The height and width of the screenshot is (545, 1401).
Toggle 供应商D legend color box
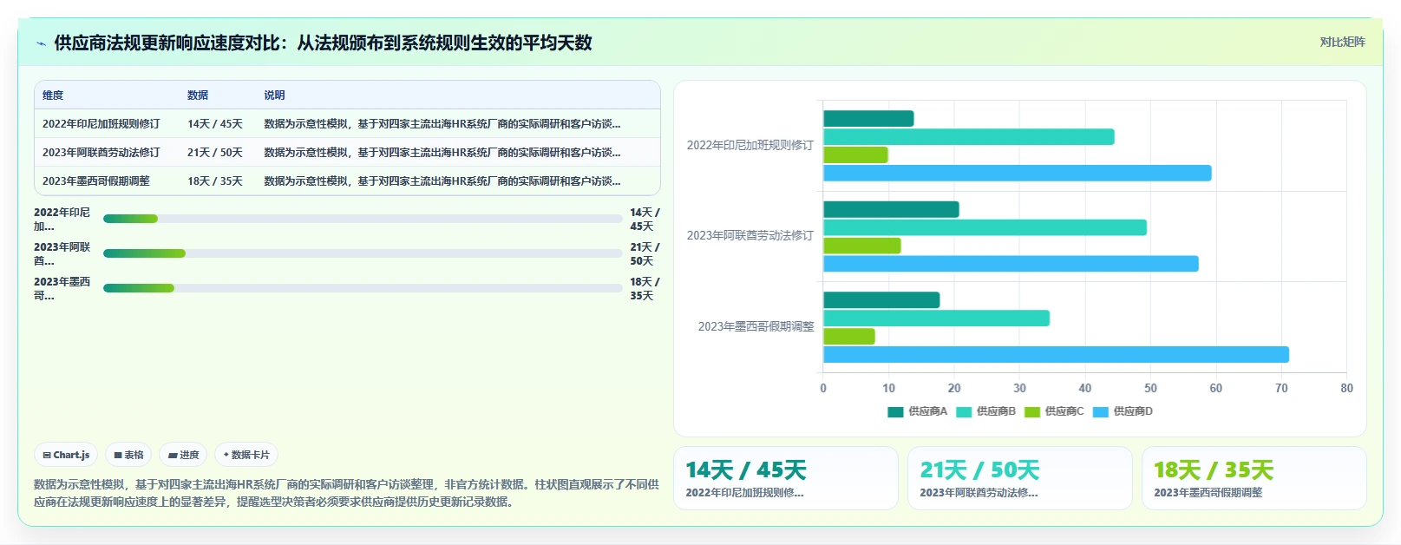click(1101, 411)
